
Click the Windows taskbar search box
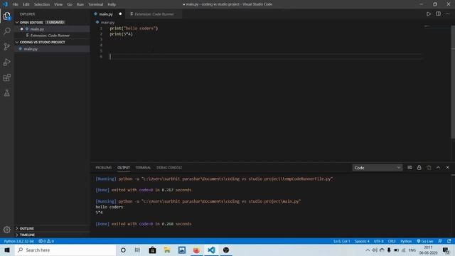click(65, 250)
